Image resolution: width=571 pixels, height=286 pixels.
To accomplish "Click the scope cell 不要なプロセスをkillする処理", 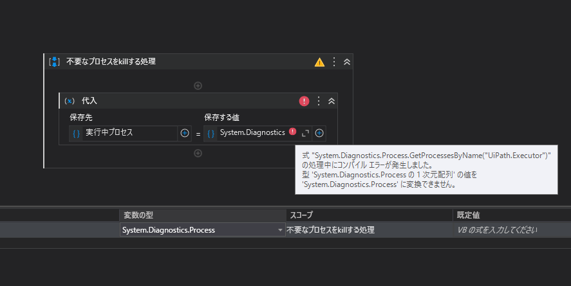I will (x=369, y=230).
